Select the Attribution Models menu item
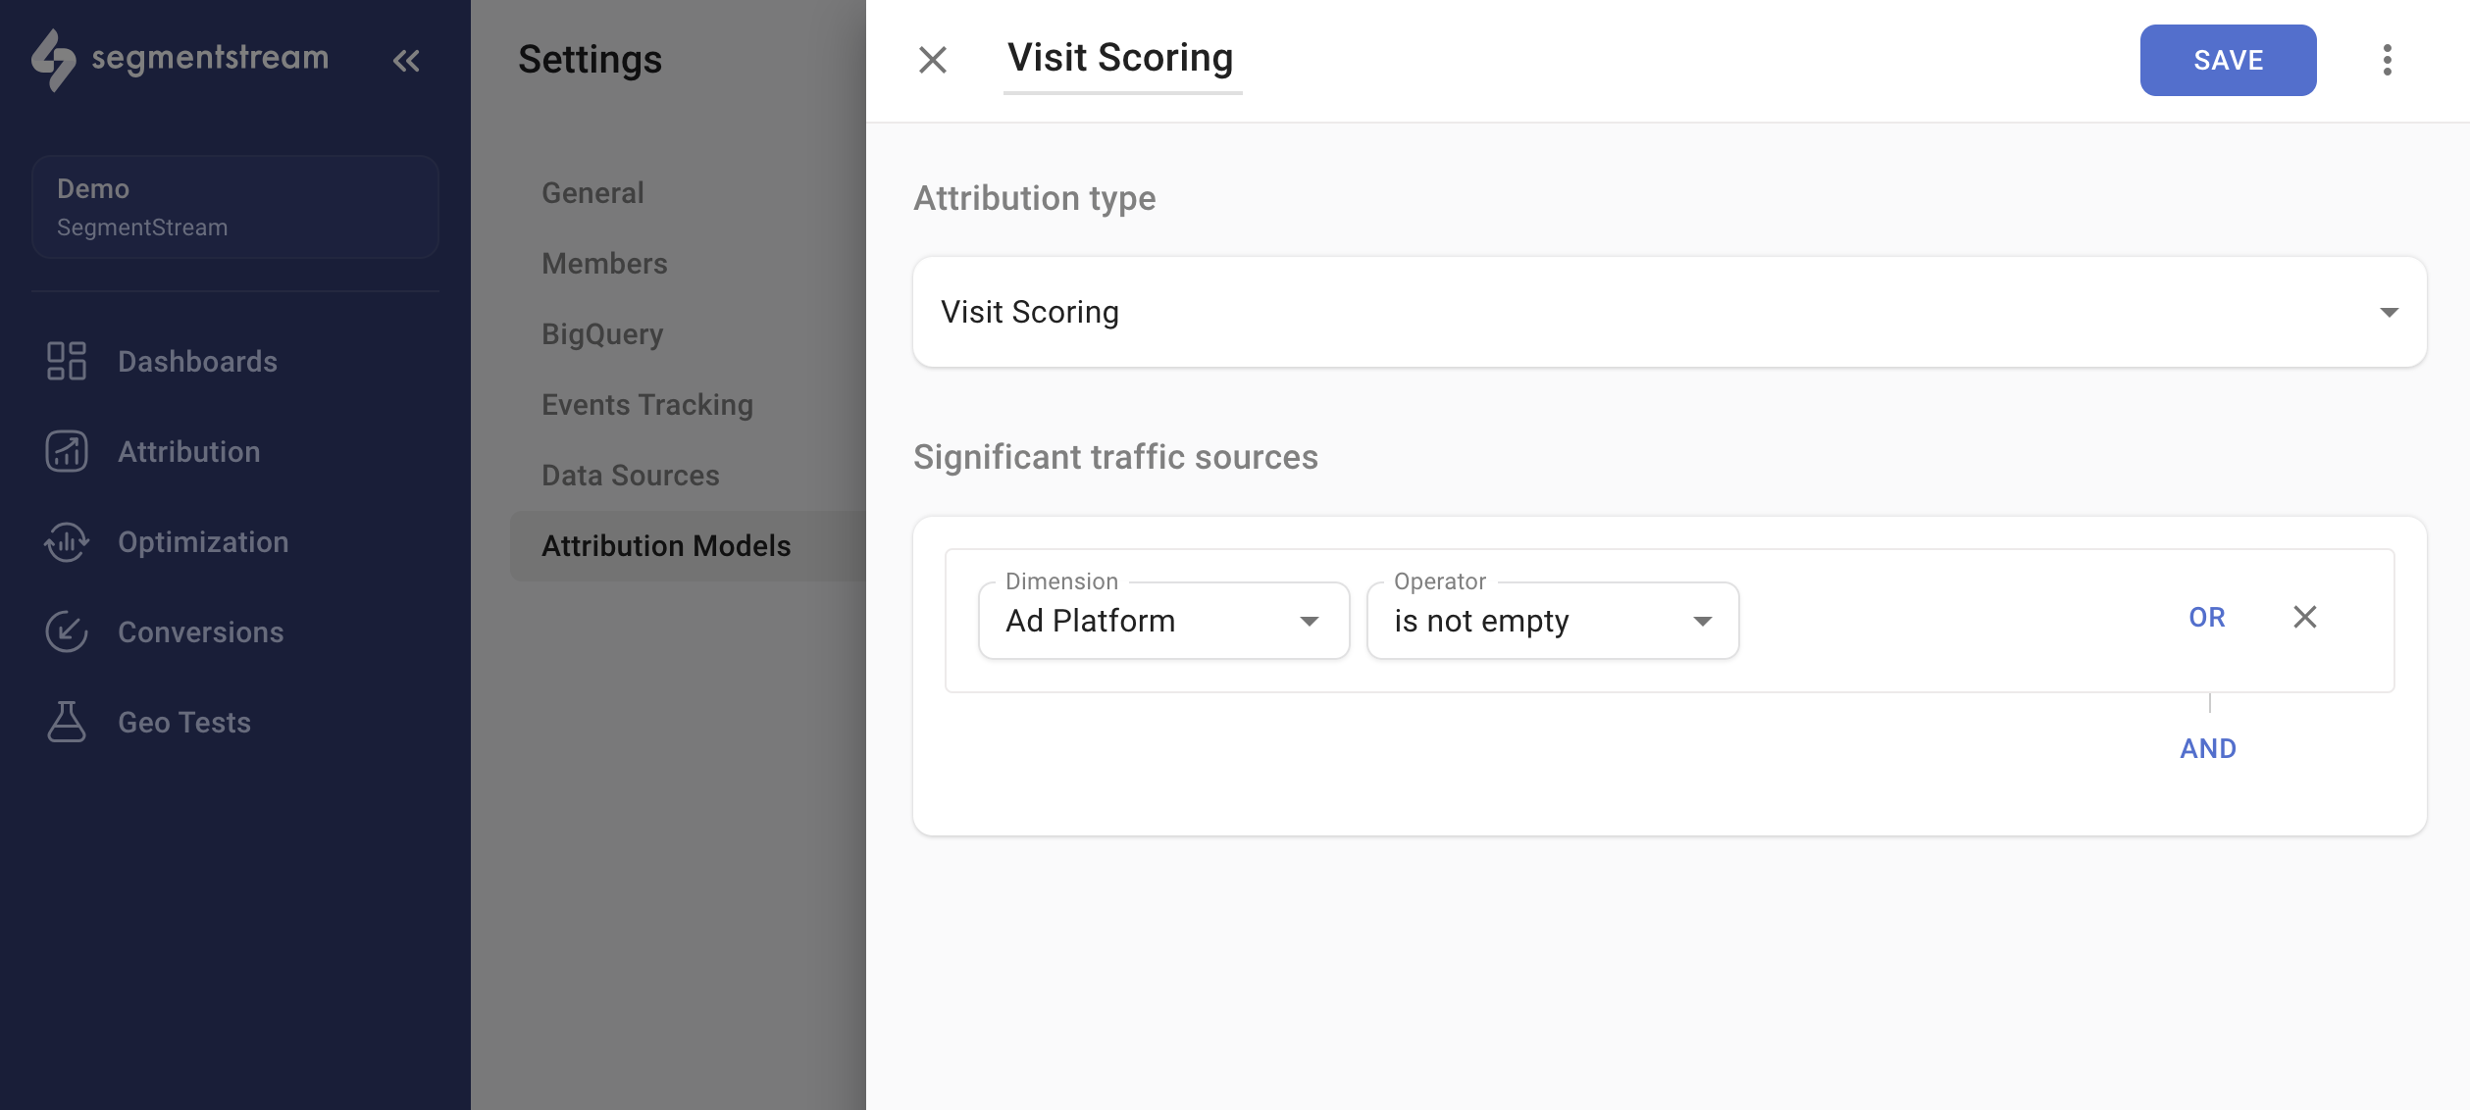The image size is (2470, 1110). [x=665, y=545]
